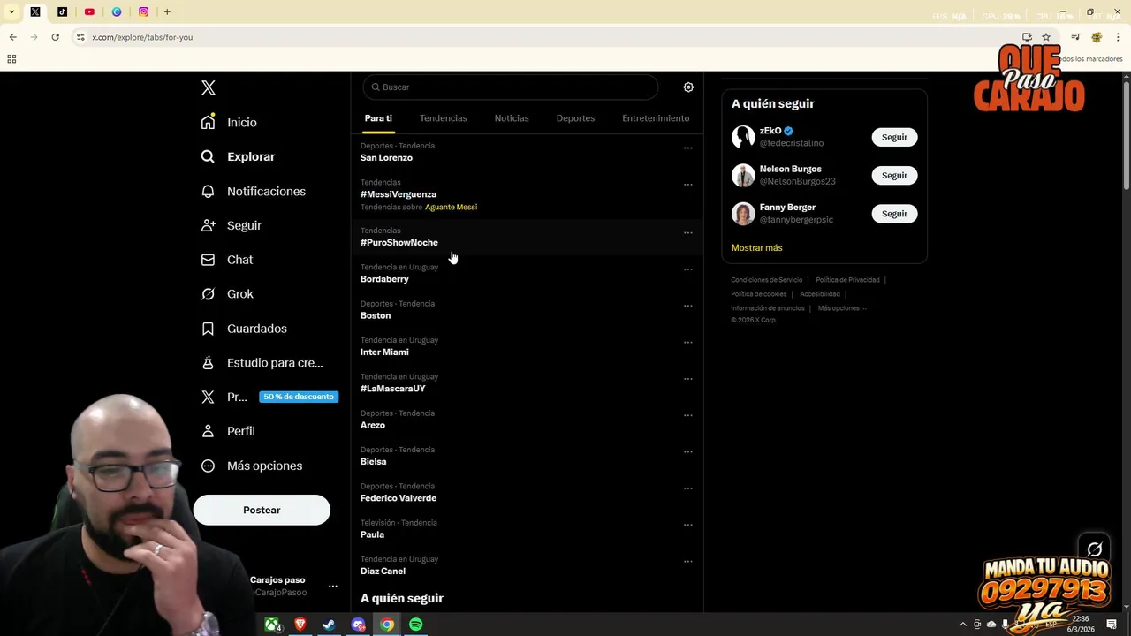Open Más opciones circle icon
Screen dimensions: 1131x636
coord(208,466)
